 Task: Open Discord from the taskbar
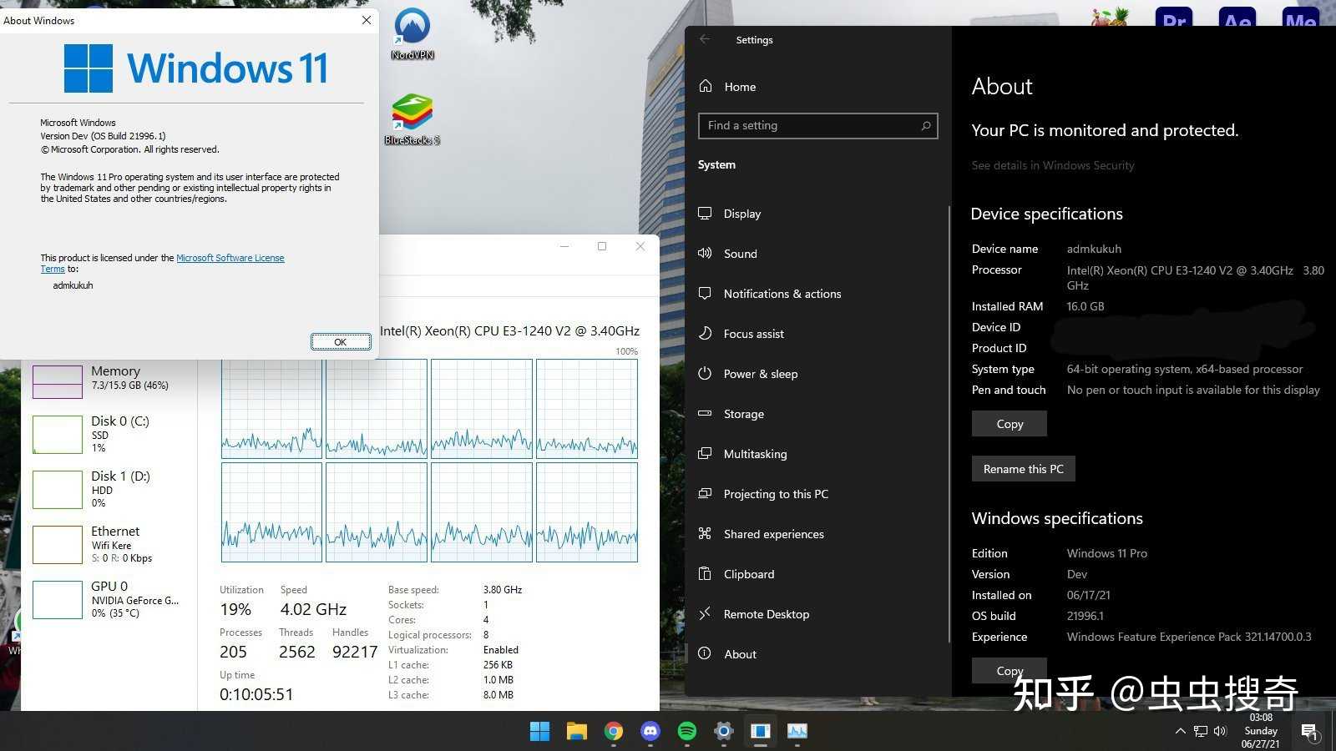click(x=650, y=732)
